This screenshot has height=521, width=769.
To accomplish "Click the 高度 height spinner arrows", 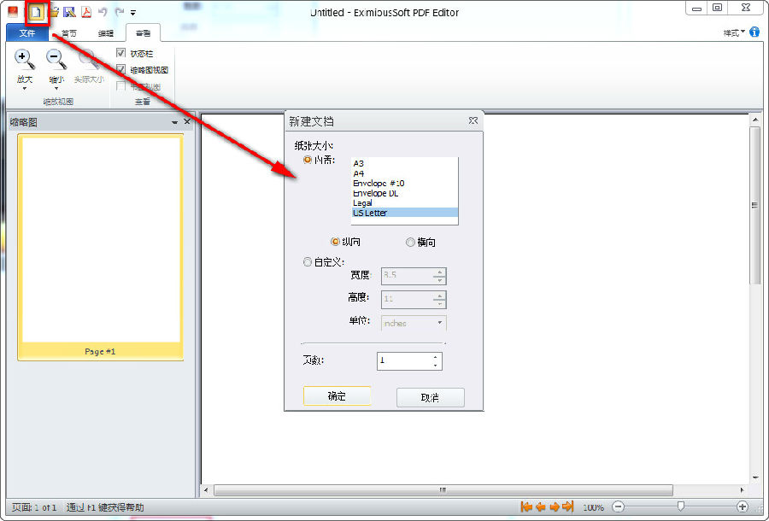I will (439, 300).
